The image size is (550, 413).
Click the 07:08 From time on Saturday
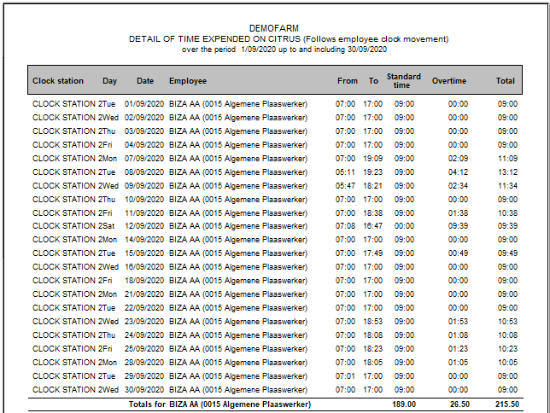[345, 226]
